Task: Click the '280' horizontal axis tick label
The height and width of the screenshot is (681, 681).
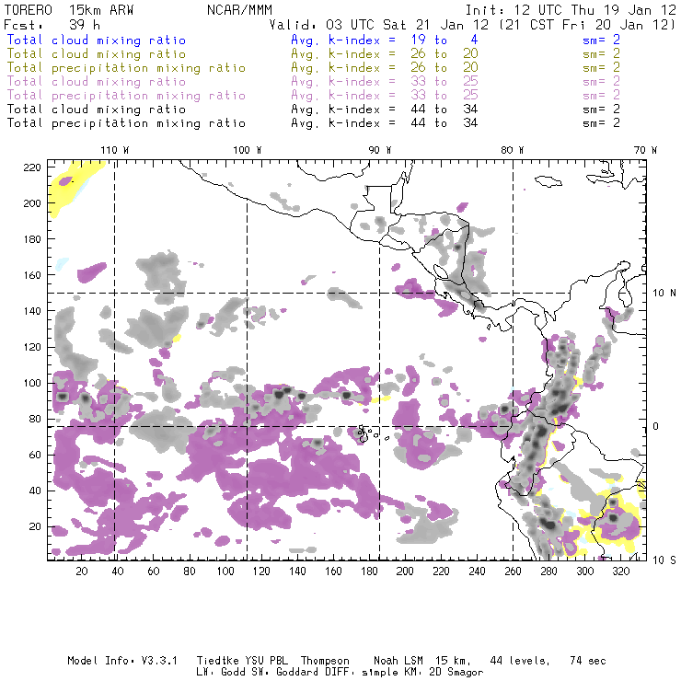Action: click(549, 571)
